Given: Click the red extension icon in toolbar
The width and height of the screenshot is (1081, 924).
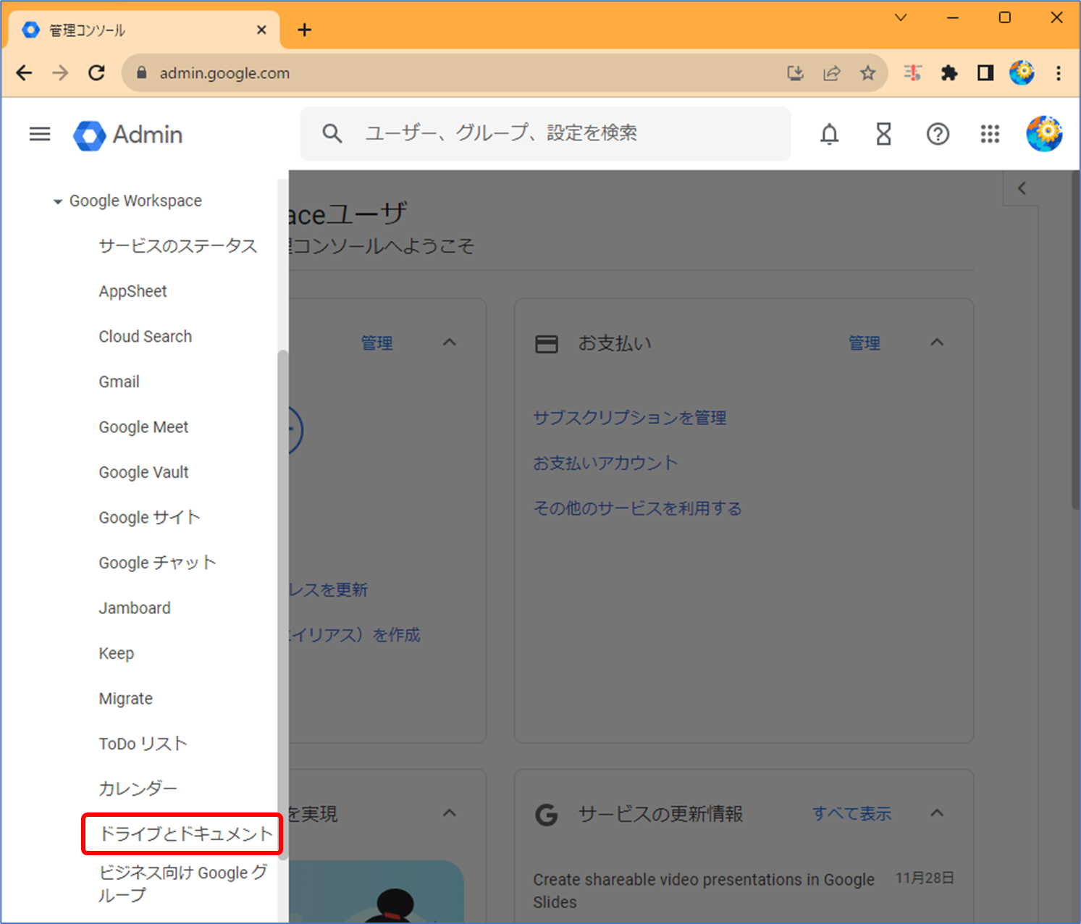Looking at the screenshot, I should pos(912,72).
